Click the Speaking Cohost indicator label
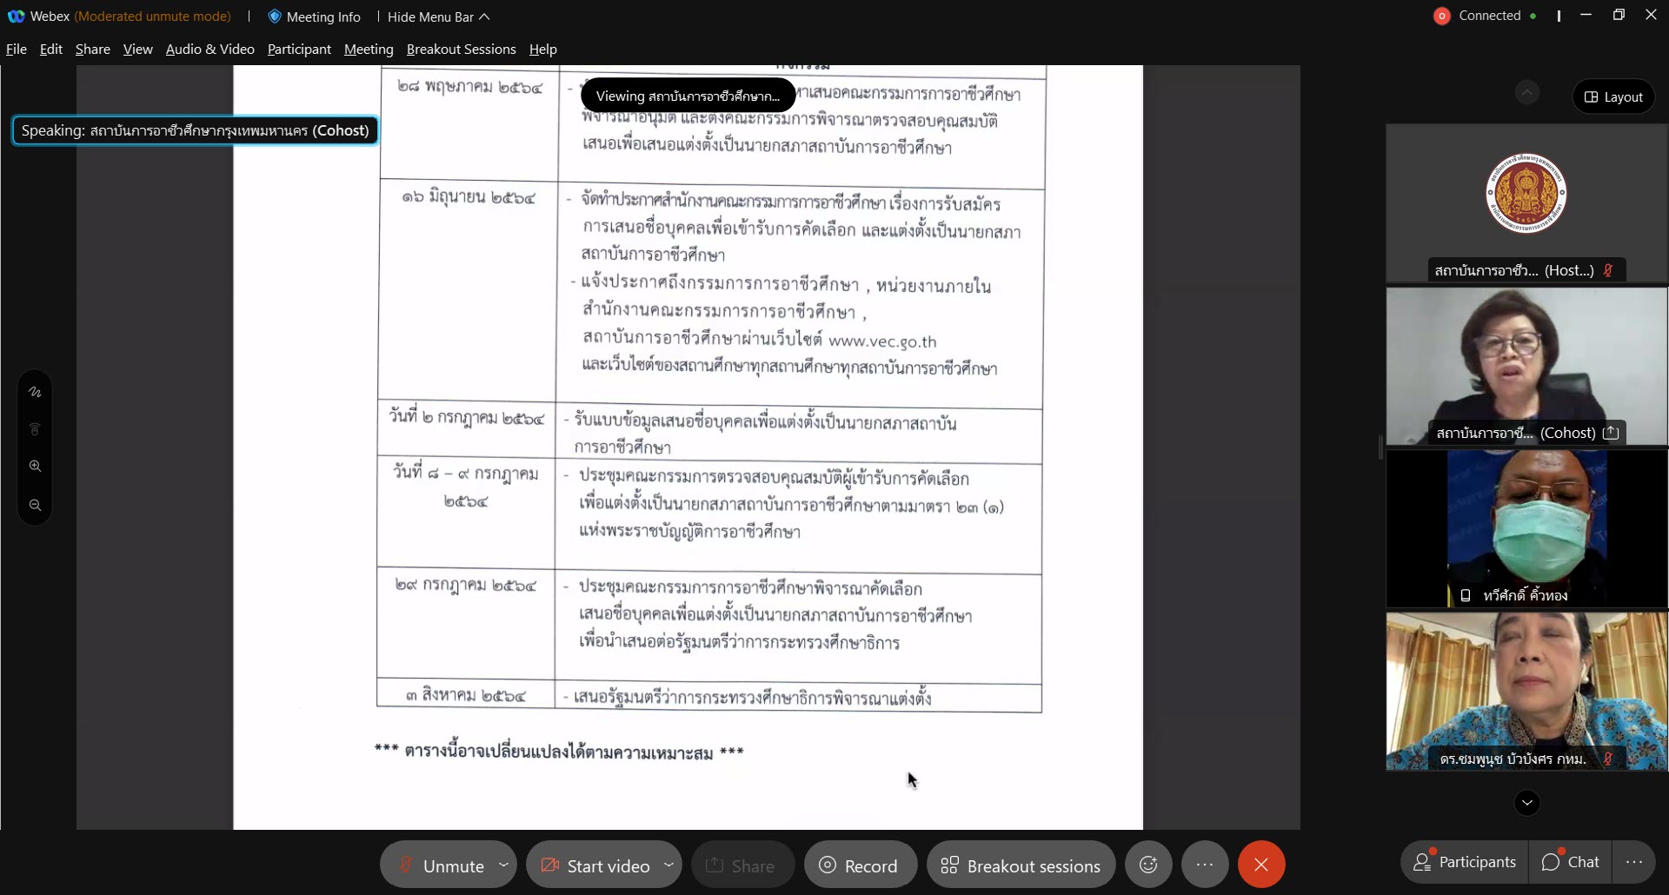The image size is (1669, 895). [x=195, y=130]
